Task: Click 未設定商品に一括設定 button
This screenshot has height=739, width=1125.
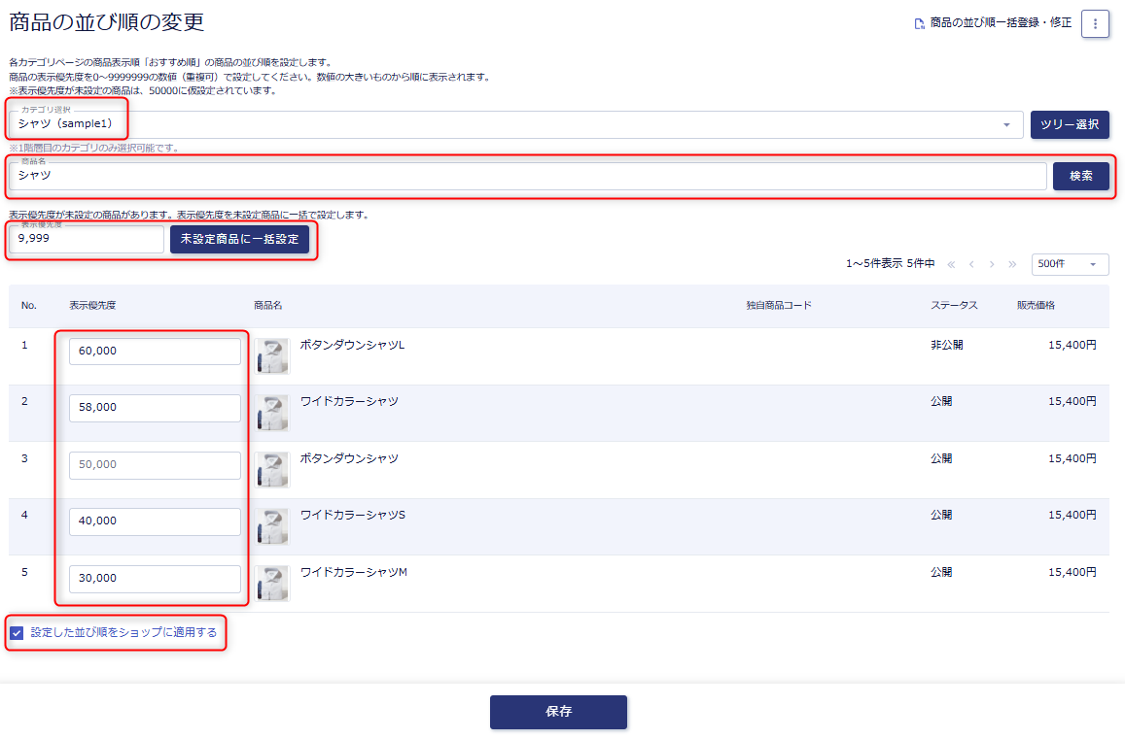Action: 239,240
